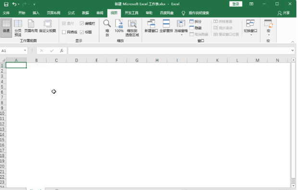Switch to the 公式 Formulas tab
The width and height of the screenshot is (298, 190).
click(x=71, y=13)
